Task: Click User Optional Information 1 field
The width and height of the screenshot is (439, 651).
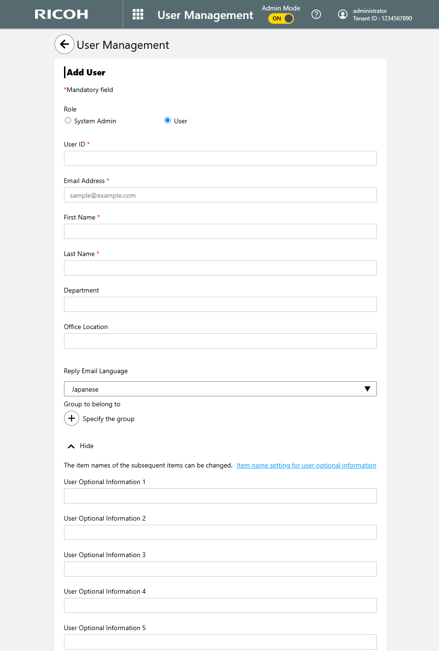Action: (x=220, y=496)
